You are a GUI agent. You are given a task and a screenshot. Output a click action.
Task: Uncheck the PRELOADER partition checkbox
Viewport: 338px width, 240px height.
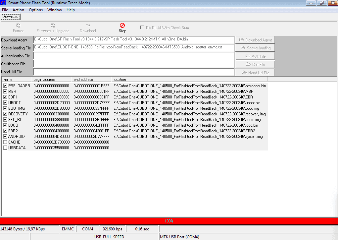[5, 86]
